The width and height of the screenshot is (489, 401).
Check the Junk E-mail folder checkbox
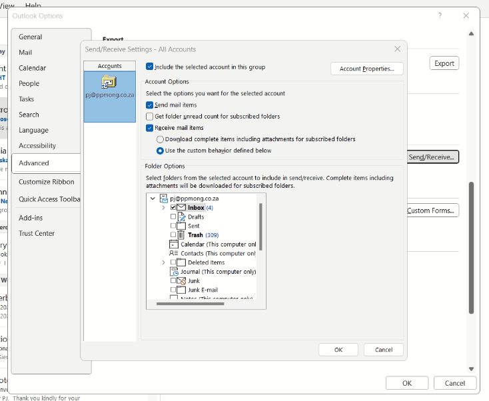173,290
